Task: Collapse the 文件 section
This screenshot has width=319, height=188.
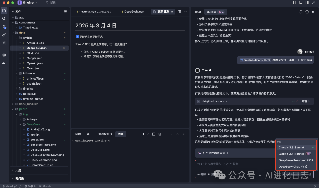Action: (13, 12)
